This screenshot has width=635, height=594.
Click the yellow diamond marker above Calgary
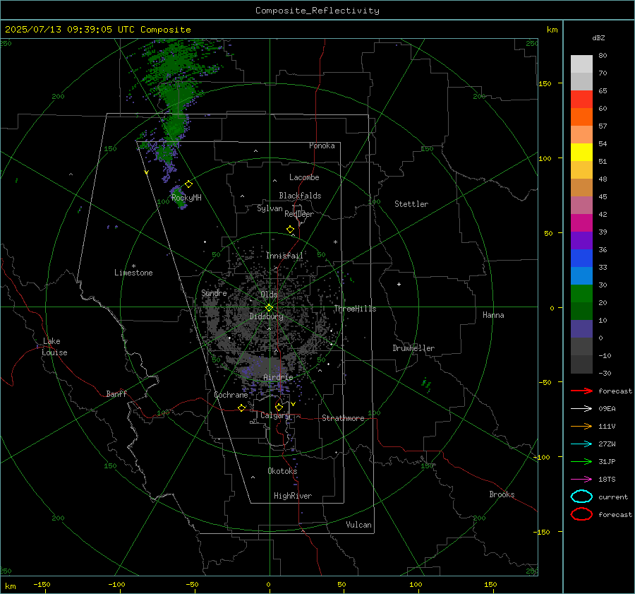point(279,407)
